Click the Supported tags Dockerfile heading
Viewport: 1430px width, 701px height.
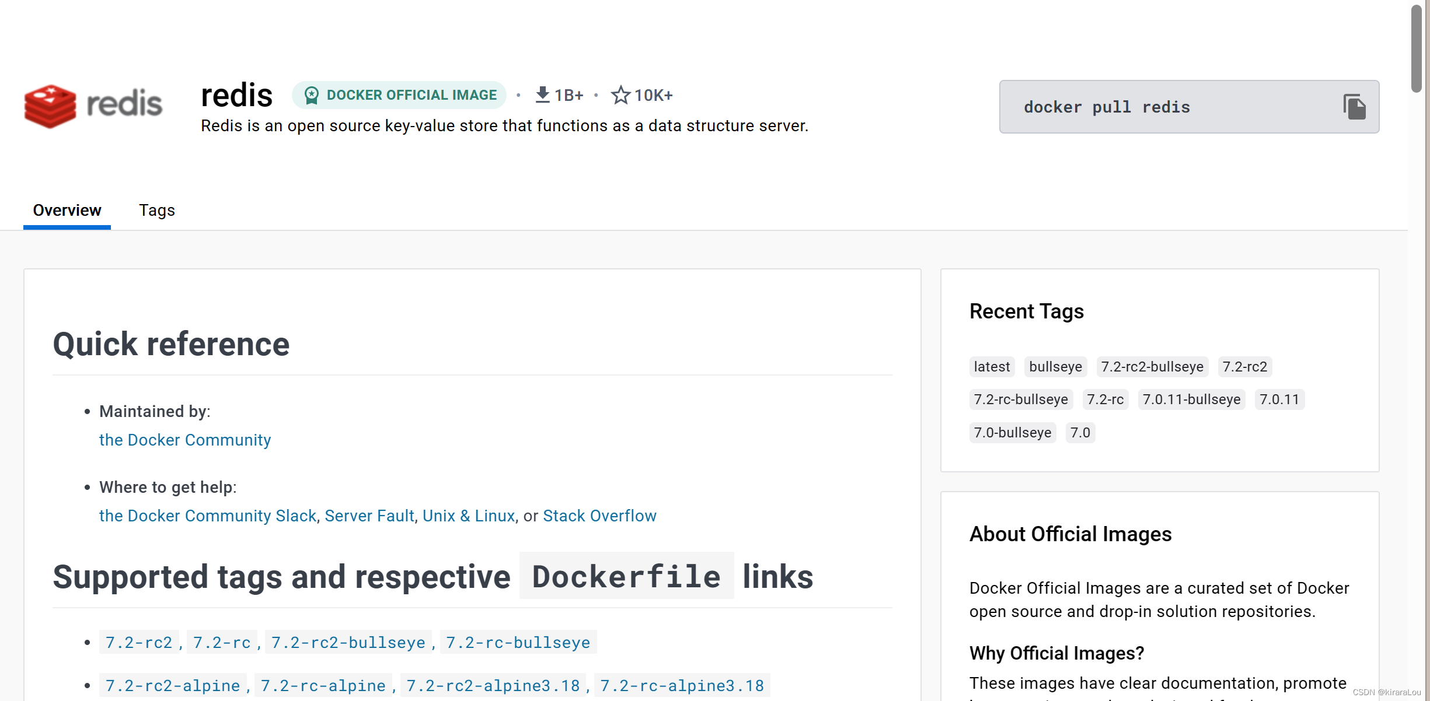[x=433, y=577]
